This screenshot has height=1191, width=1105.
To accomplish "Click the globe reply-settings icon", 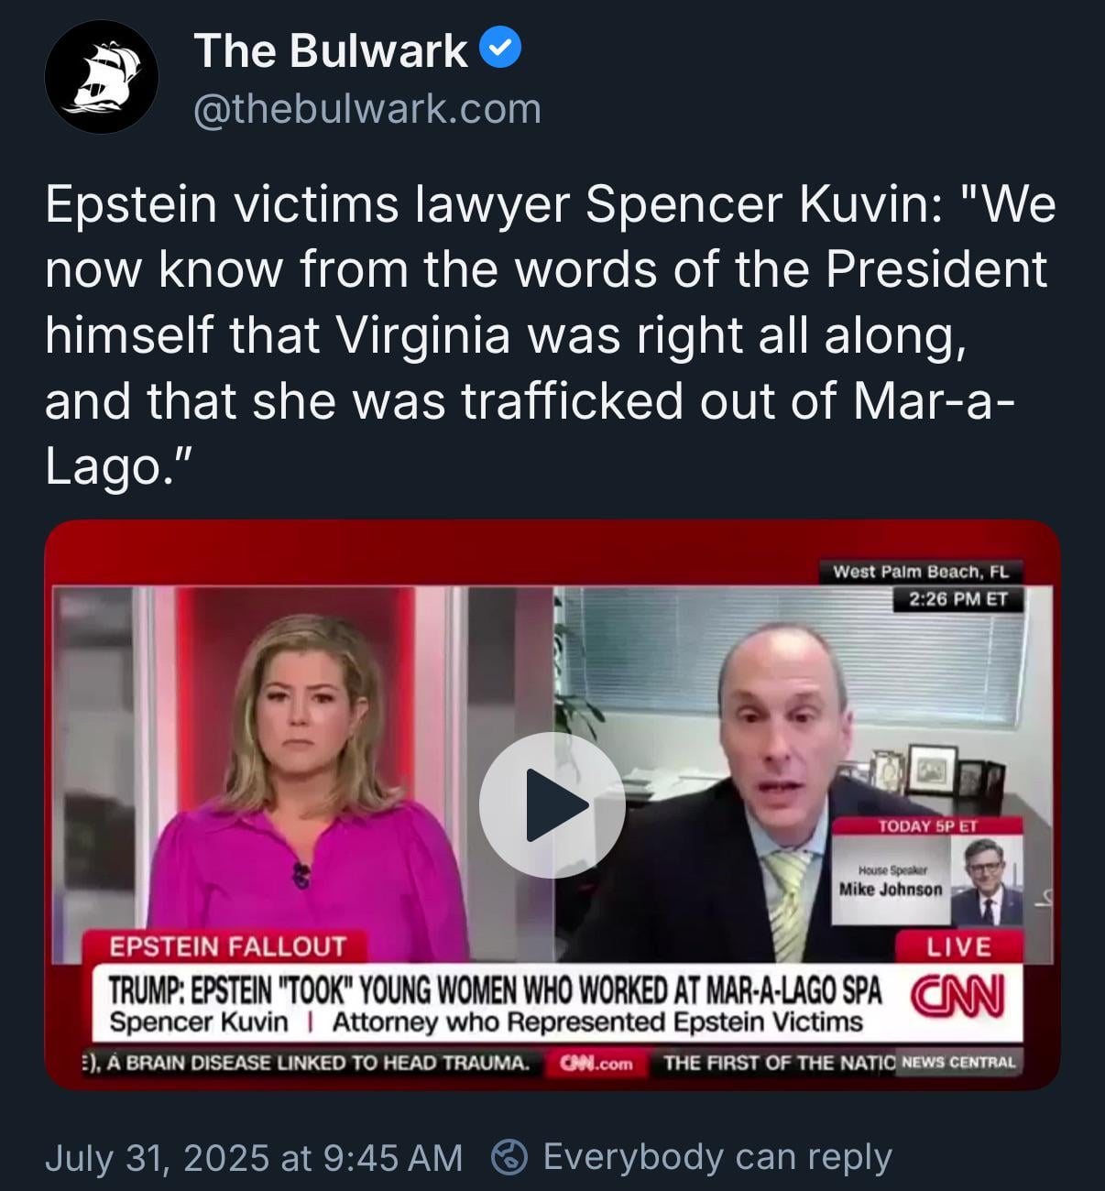I will coord(509,1157).
